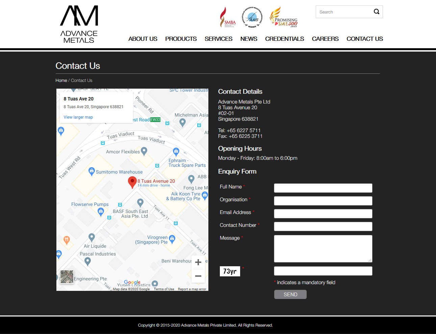Open the Products menu
Viewport: 436px width, 334px height.
181,39
